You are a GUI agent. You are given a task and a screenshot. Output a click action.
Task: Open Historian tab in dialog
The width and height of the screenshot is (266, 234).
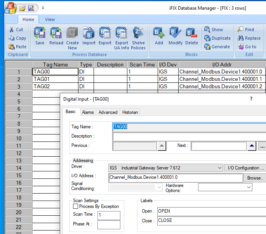point(130,112)
